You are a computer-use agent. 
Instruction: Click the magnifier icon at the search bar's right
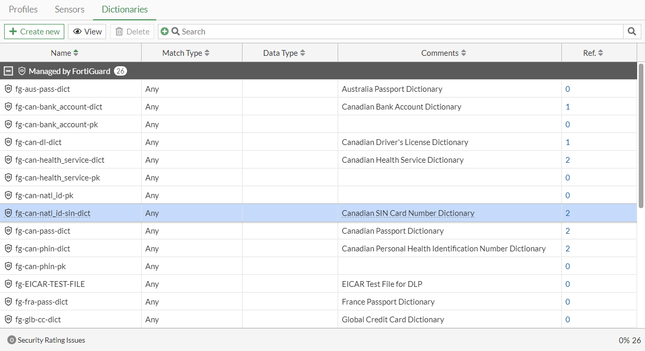pyautogui.click(x=631, y=31)
